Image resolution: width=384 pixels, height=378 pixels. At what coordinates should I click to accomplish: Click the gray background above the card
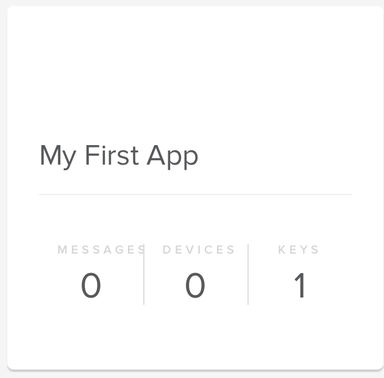pyautogui.click(x=195, y=2)
